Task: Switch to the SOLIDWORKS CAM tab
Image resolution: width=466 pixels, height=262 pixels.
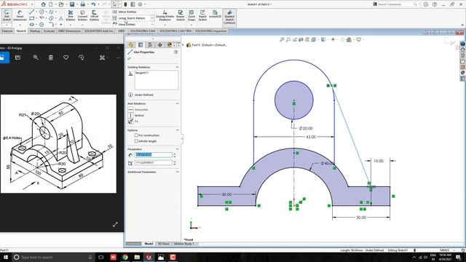Action: tap(143, 31)
